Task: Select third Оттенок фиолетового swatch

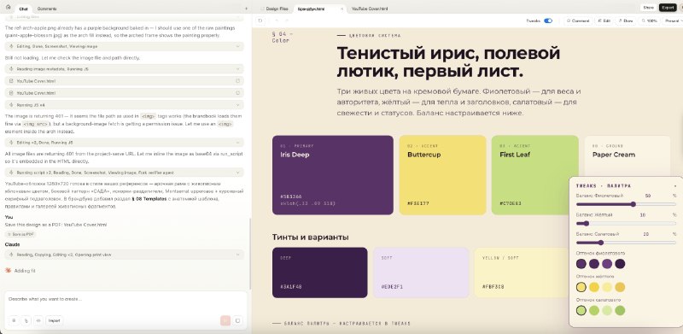Action: click(607, 263)
